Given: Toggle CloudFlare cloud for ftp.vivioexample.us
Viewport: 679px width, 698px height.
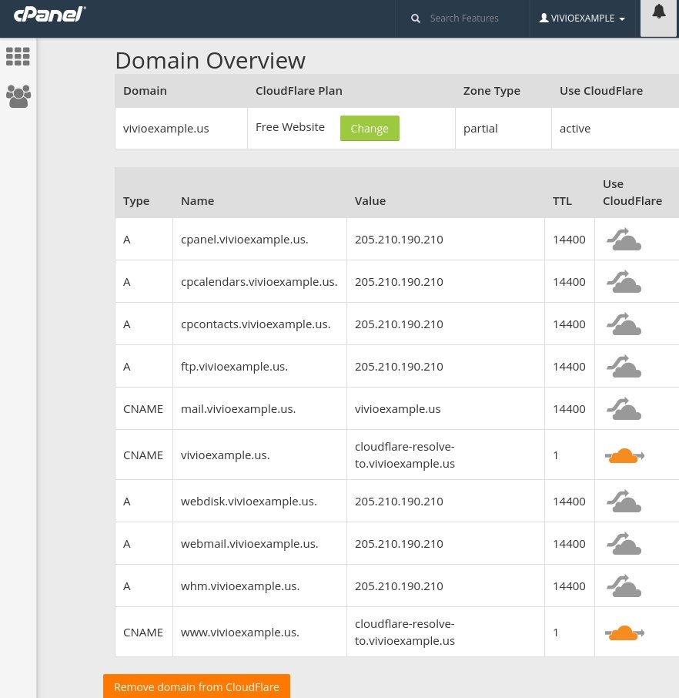Looking at the screenshot, I should pos(624,367).
